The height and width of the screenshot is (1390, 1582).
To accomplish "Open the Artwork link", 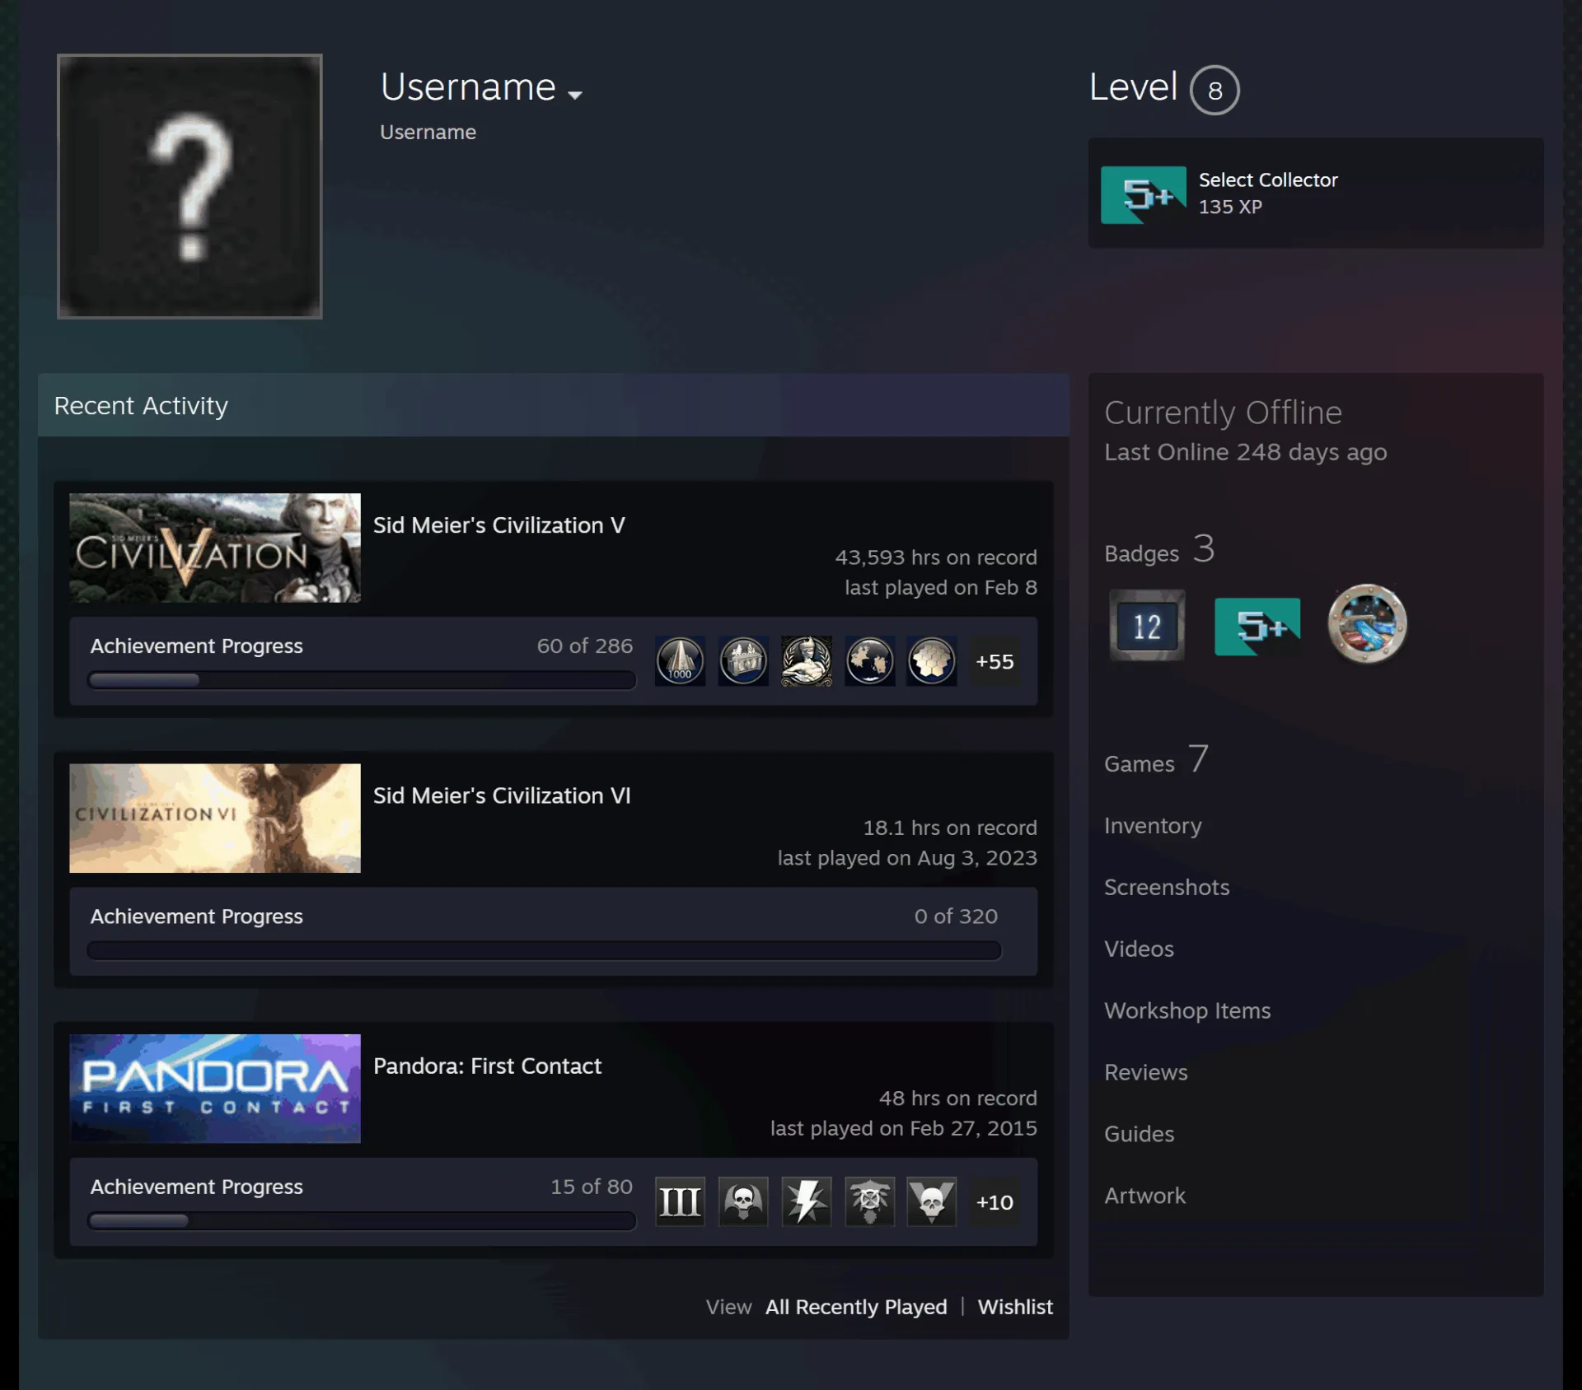I will coord(1144,1196).
